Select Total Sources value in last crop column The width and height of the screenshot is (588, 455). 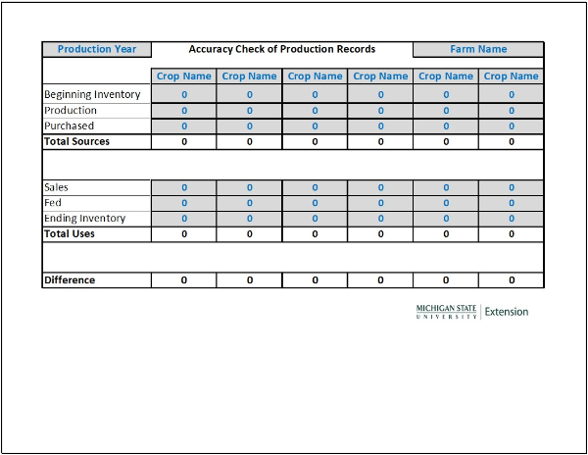point(511,142)
